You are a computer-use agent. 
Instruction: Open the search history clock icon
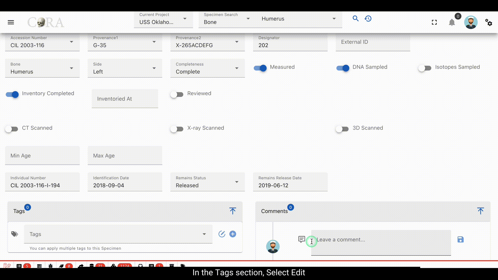(x=368, y=18)
